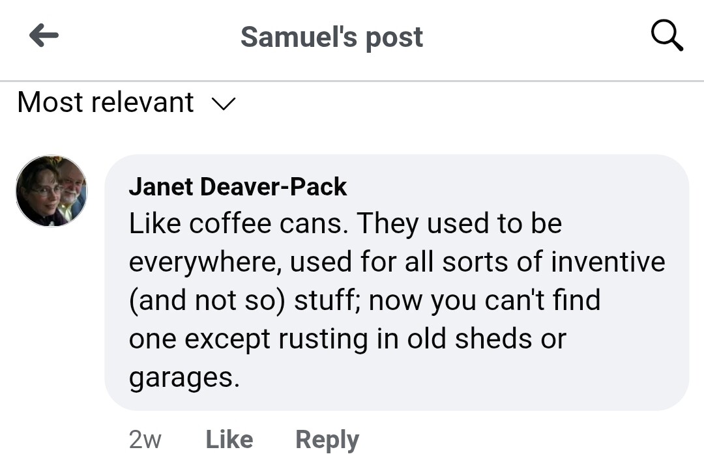Return to previous screen via left arrow
The width and height of the screenshot is (704, 467).
pyautogui.click(x=44, y=36)
